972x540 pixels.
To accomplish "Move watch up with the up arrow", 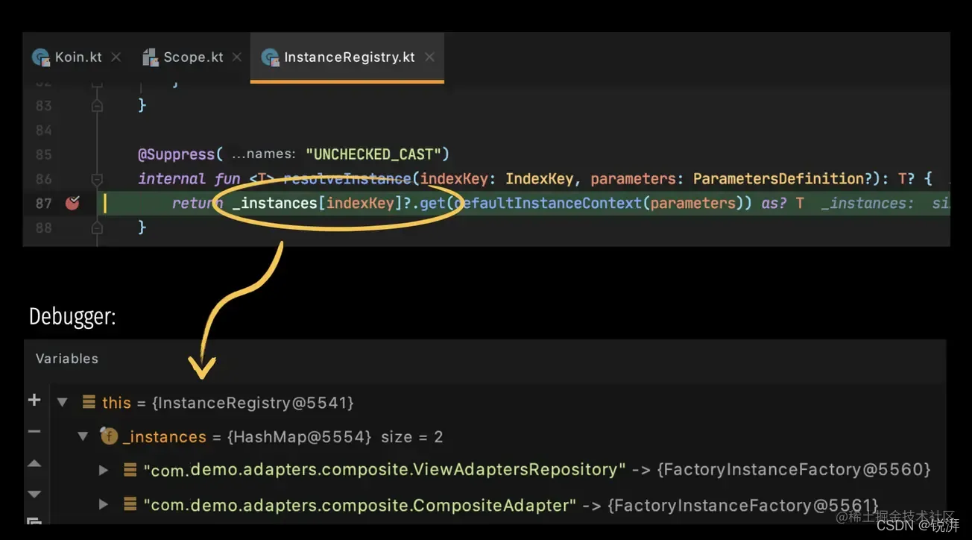I will (x=34, y=463).
